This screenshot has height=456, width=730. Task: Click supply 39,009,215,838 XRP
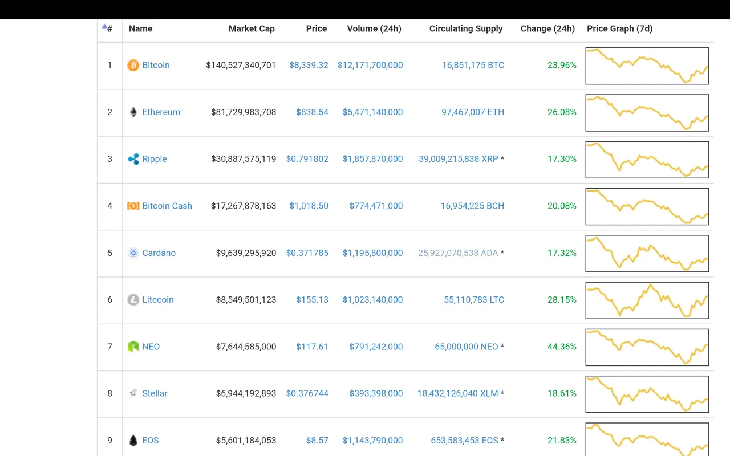point(459,159)
